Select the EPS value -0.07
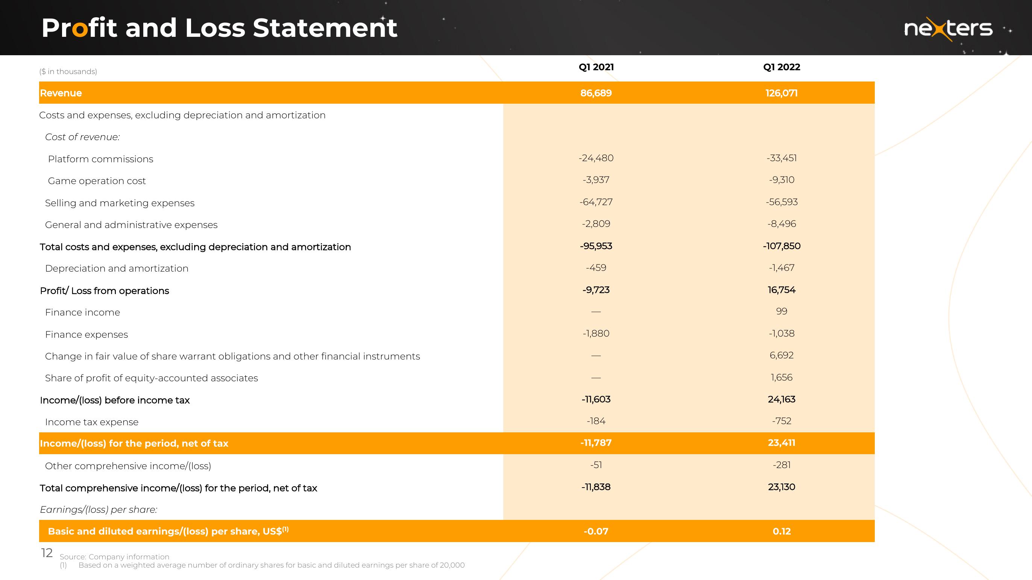 click(x=596, y=532)
